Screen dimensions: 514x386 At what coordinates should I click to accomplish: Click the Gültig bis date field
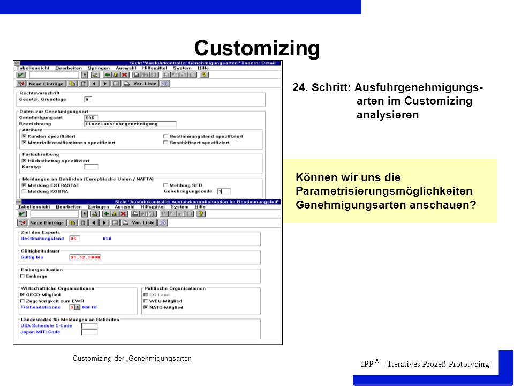(85, 257)
